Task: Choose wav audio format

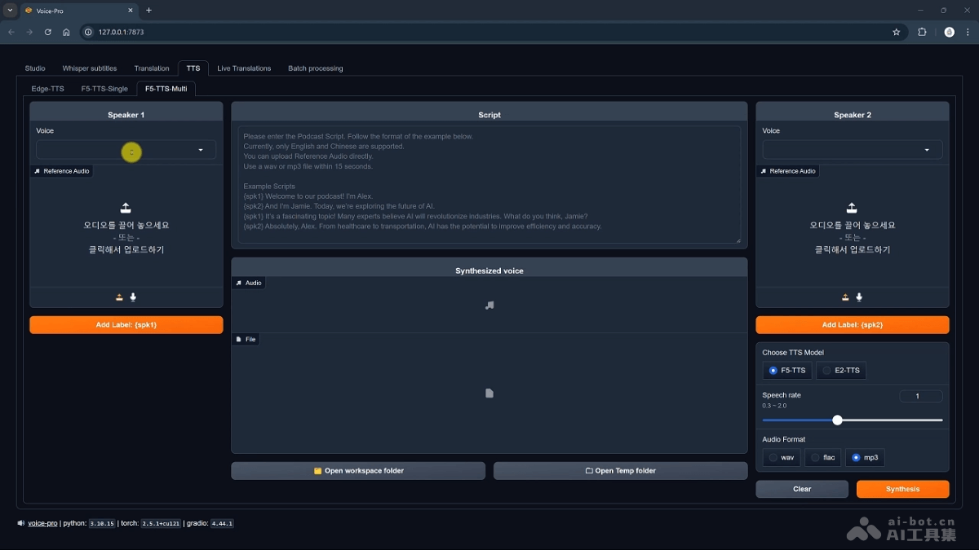Action: [x=781, y=458]
